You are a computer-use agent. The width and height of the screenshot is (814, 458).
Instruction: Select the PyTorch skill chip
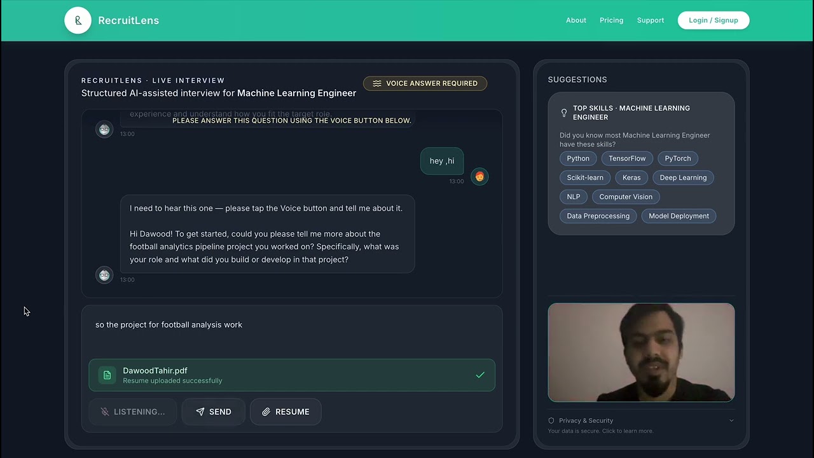point(678,158)
